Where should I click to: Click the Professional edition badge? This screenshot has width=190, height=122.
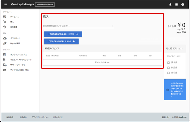pos(45,4)
